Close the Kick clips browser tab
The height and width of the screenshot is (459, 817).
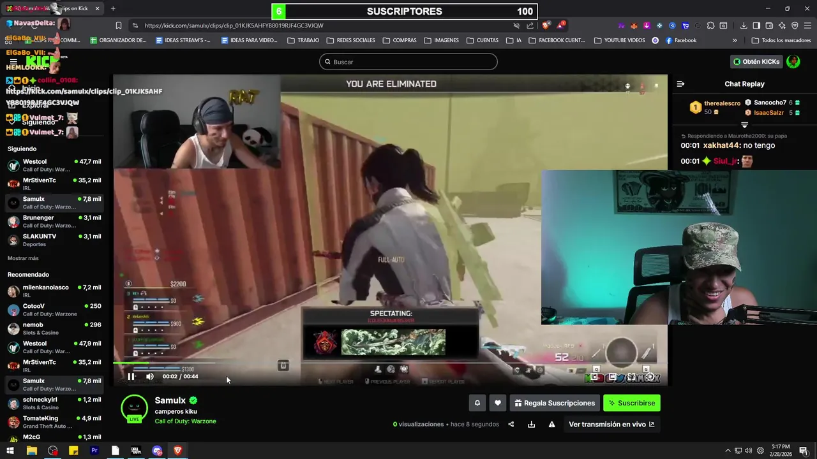click(x=97, y=8)
